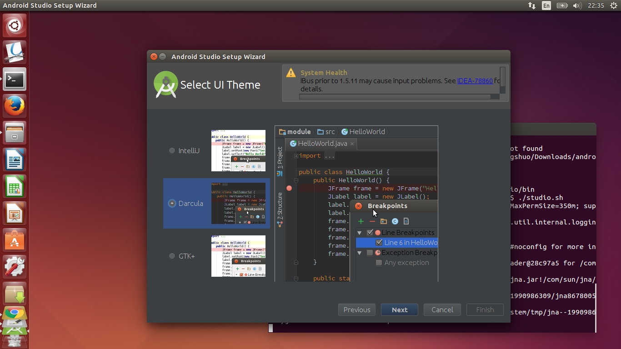Click the Darcula theme preview thumbnail
Viewport: 621px width, 349px height.
pyautogui.click(x=238, y=203)
